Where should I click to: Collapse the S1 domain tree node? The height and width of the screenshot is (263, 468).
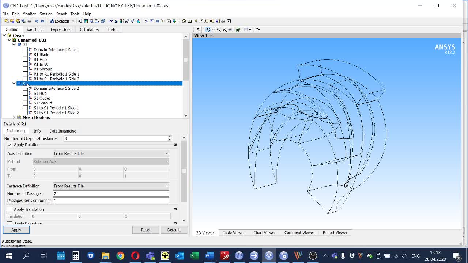click(14, 84)
